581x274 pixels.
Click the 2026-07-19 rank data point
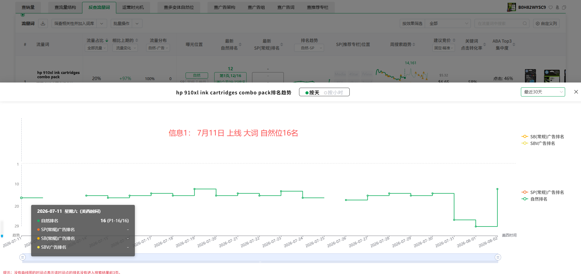pyautogui.click(x=194, y=189)
